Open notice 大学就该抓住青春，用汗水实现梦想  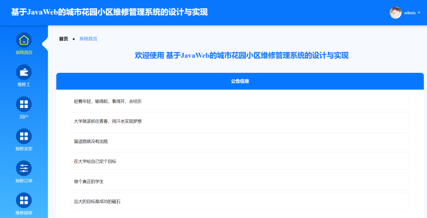(240, 121)
